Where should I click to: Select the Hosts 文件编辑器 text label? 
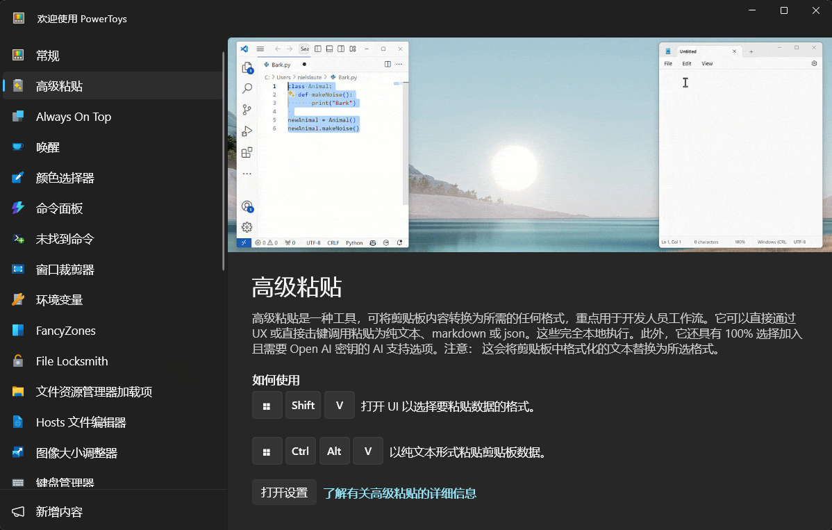coord(81,422)
